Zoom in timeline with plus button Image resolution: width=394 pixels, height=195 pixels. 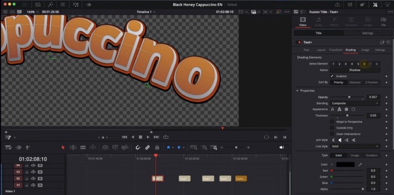click(x=248, y=148)
